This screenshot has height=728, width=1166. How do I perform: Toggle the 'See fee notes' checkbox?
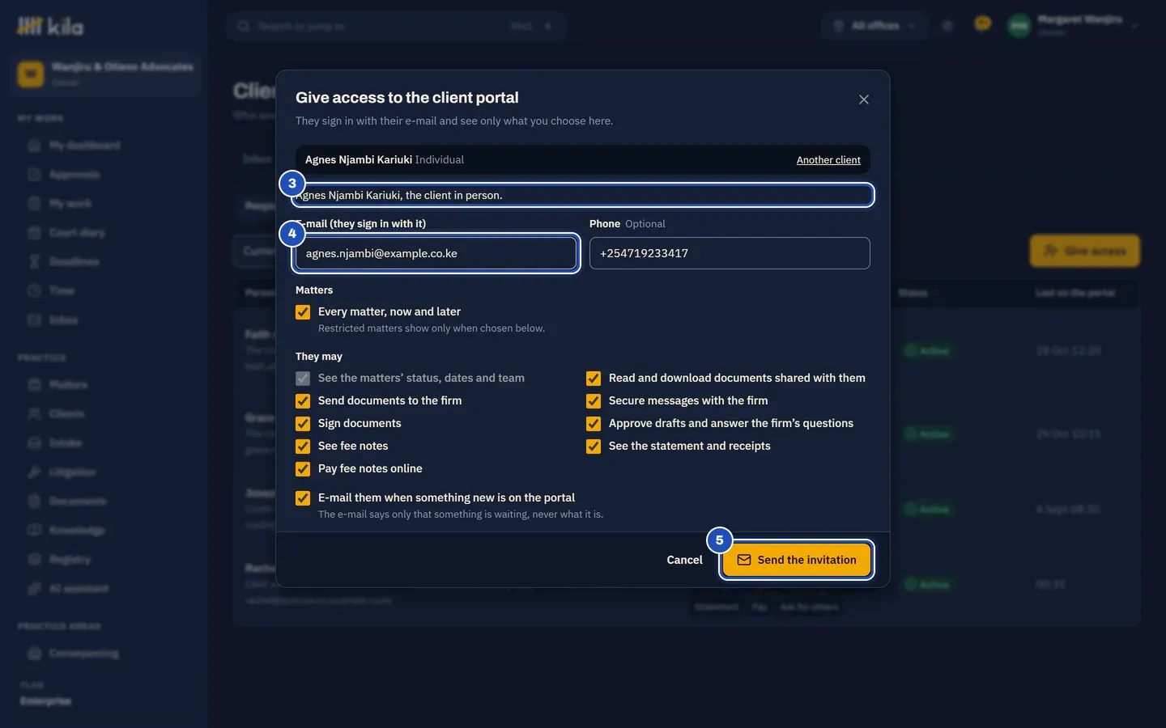[x=303, y=447]
